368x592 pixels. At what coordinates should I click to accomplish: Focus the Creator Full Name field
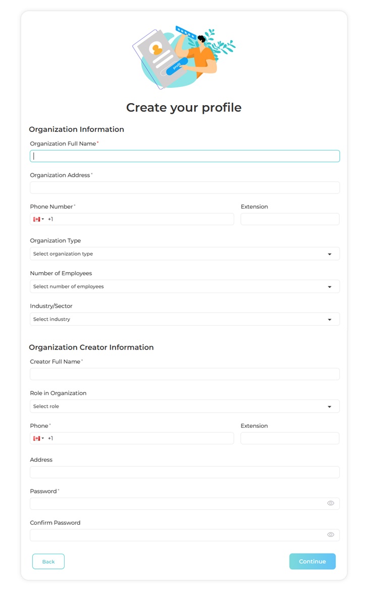pyautogui.click(x=184, y=374)
